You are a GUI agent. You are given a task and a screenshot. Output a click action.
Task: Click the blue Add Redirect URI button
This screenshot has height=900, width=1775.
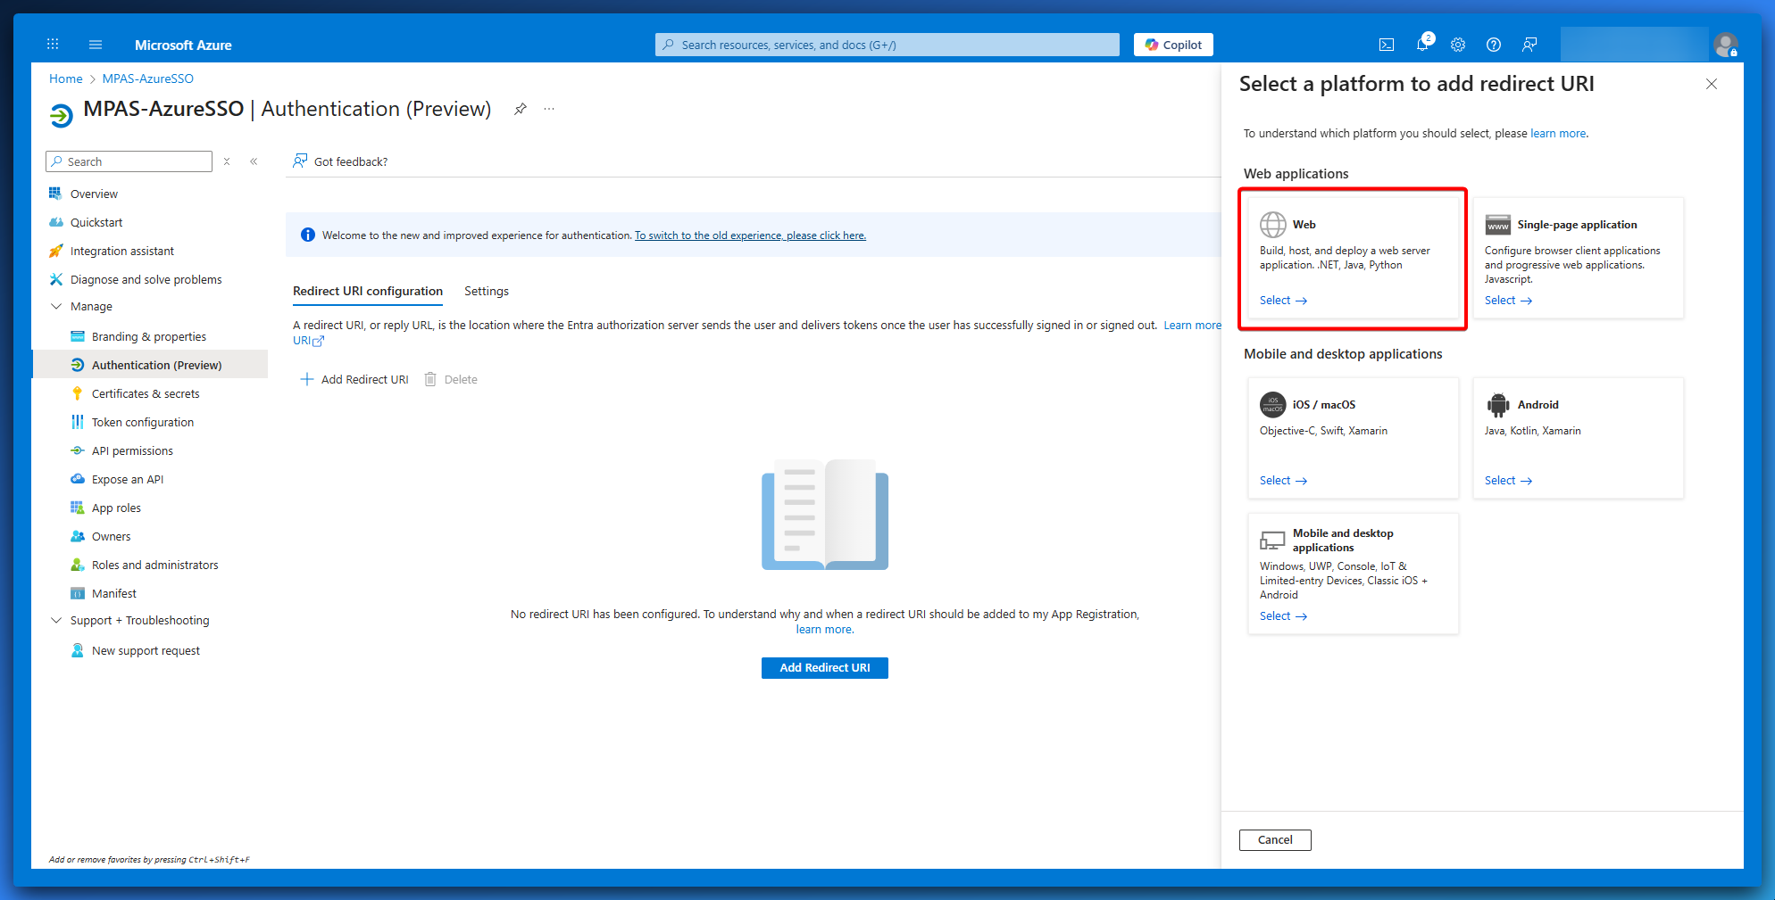pyautogui.click(x=825, y=667)
